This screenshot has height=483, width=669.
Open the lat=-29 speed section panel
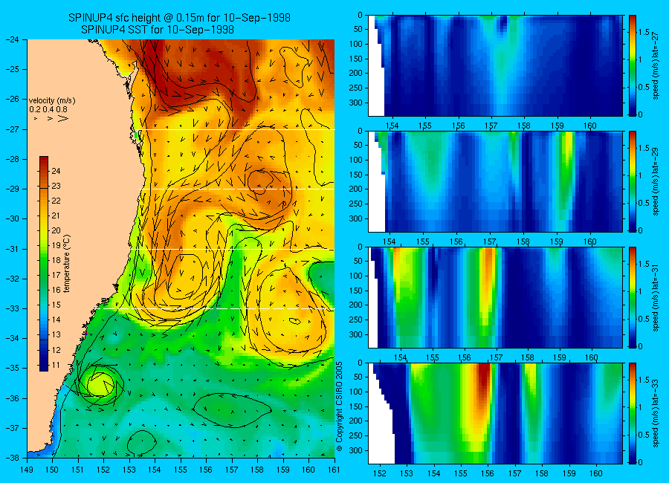point(495,181)
